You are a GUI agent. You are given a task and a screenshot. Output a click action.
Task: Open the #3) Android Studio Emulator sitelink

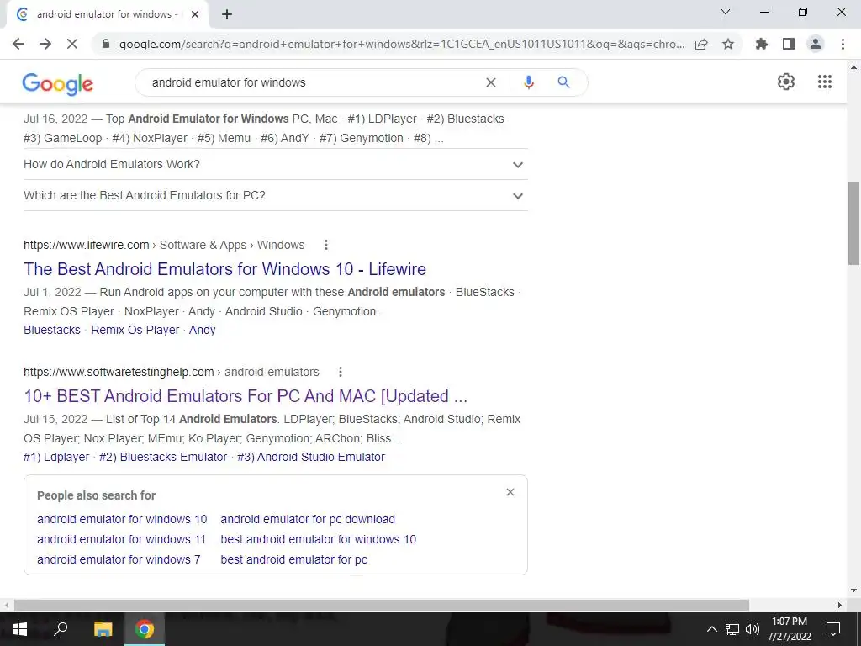(311, 457)
